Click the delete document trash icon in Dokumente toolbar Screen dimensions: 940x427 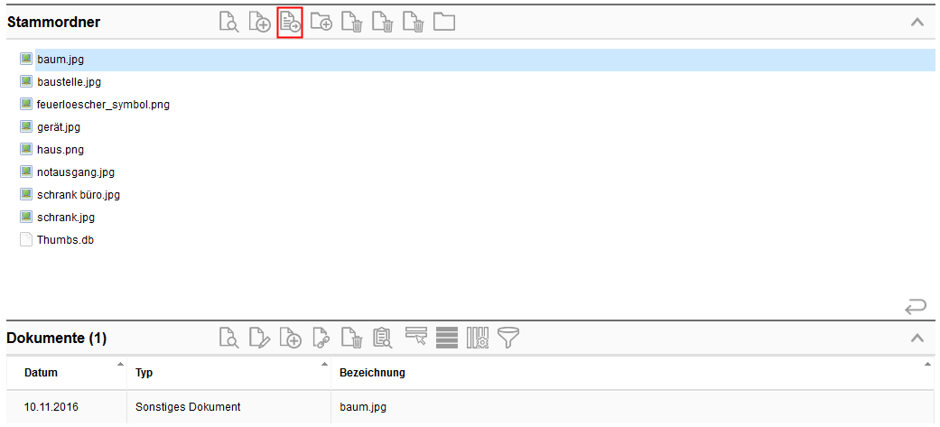point(352,339)
